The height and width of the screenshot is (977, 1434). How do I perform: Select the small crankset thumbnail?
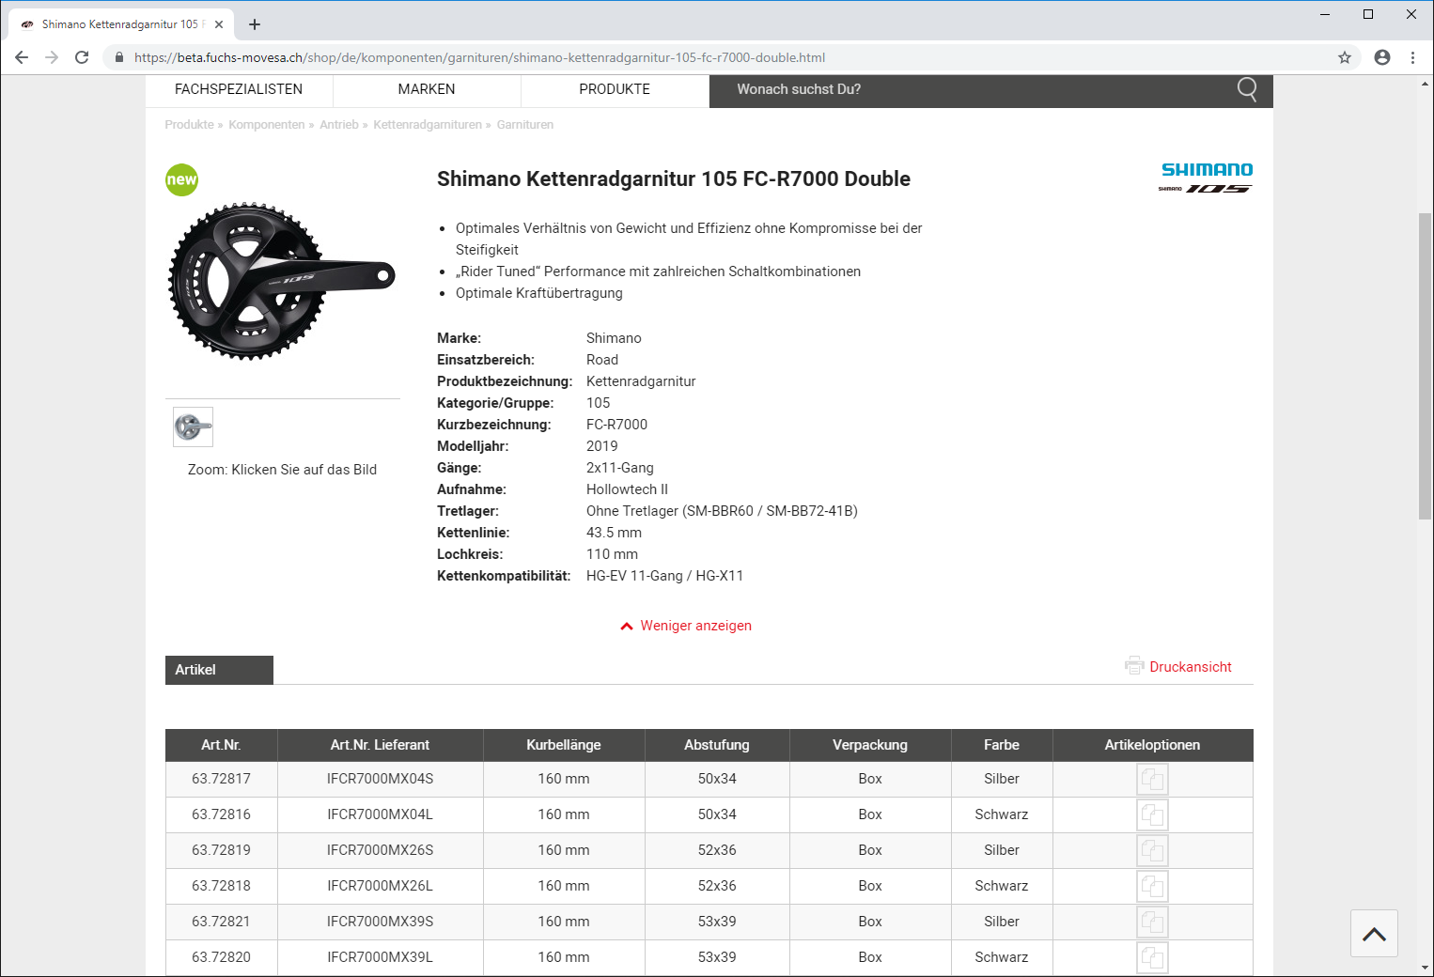pyautogui.click(x=193, y=426)
